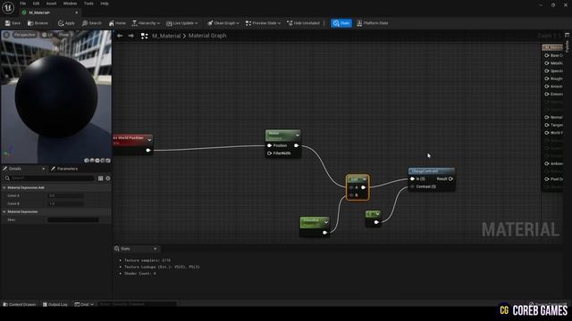Click the Add node B input pin

coord(351,195)
